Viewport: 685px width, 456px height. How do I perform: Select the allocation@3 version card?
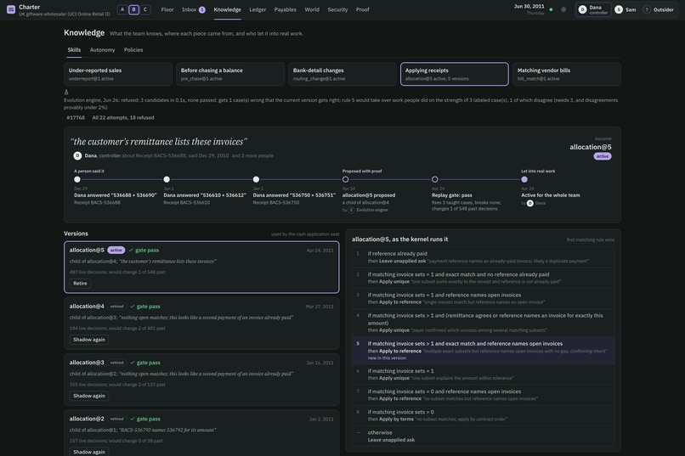201,380
